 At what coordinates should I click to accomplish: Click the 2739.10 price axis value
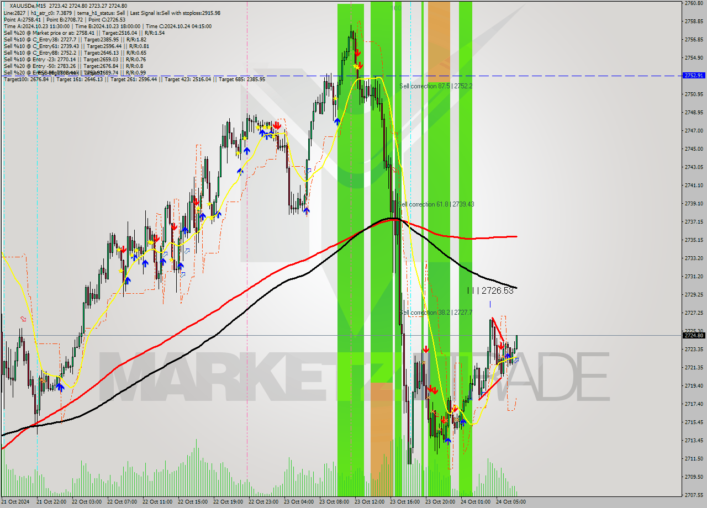click(694, 204)
